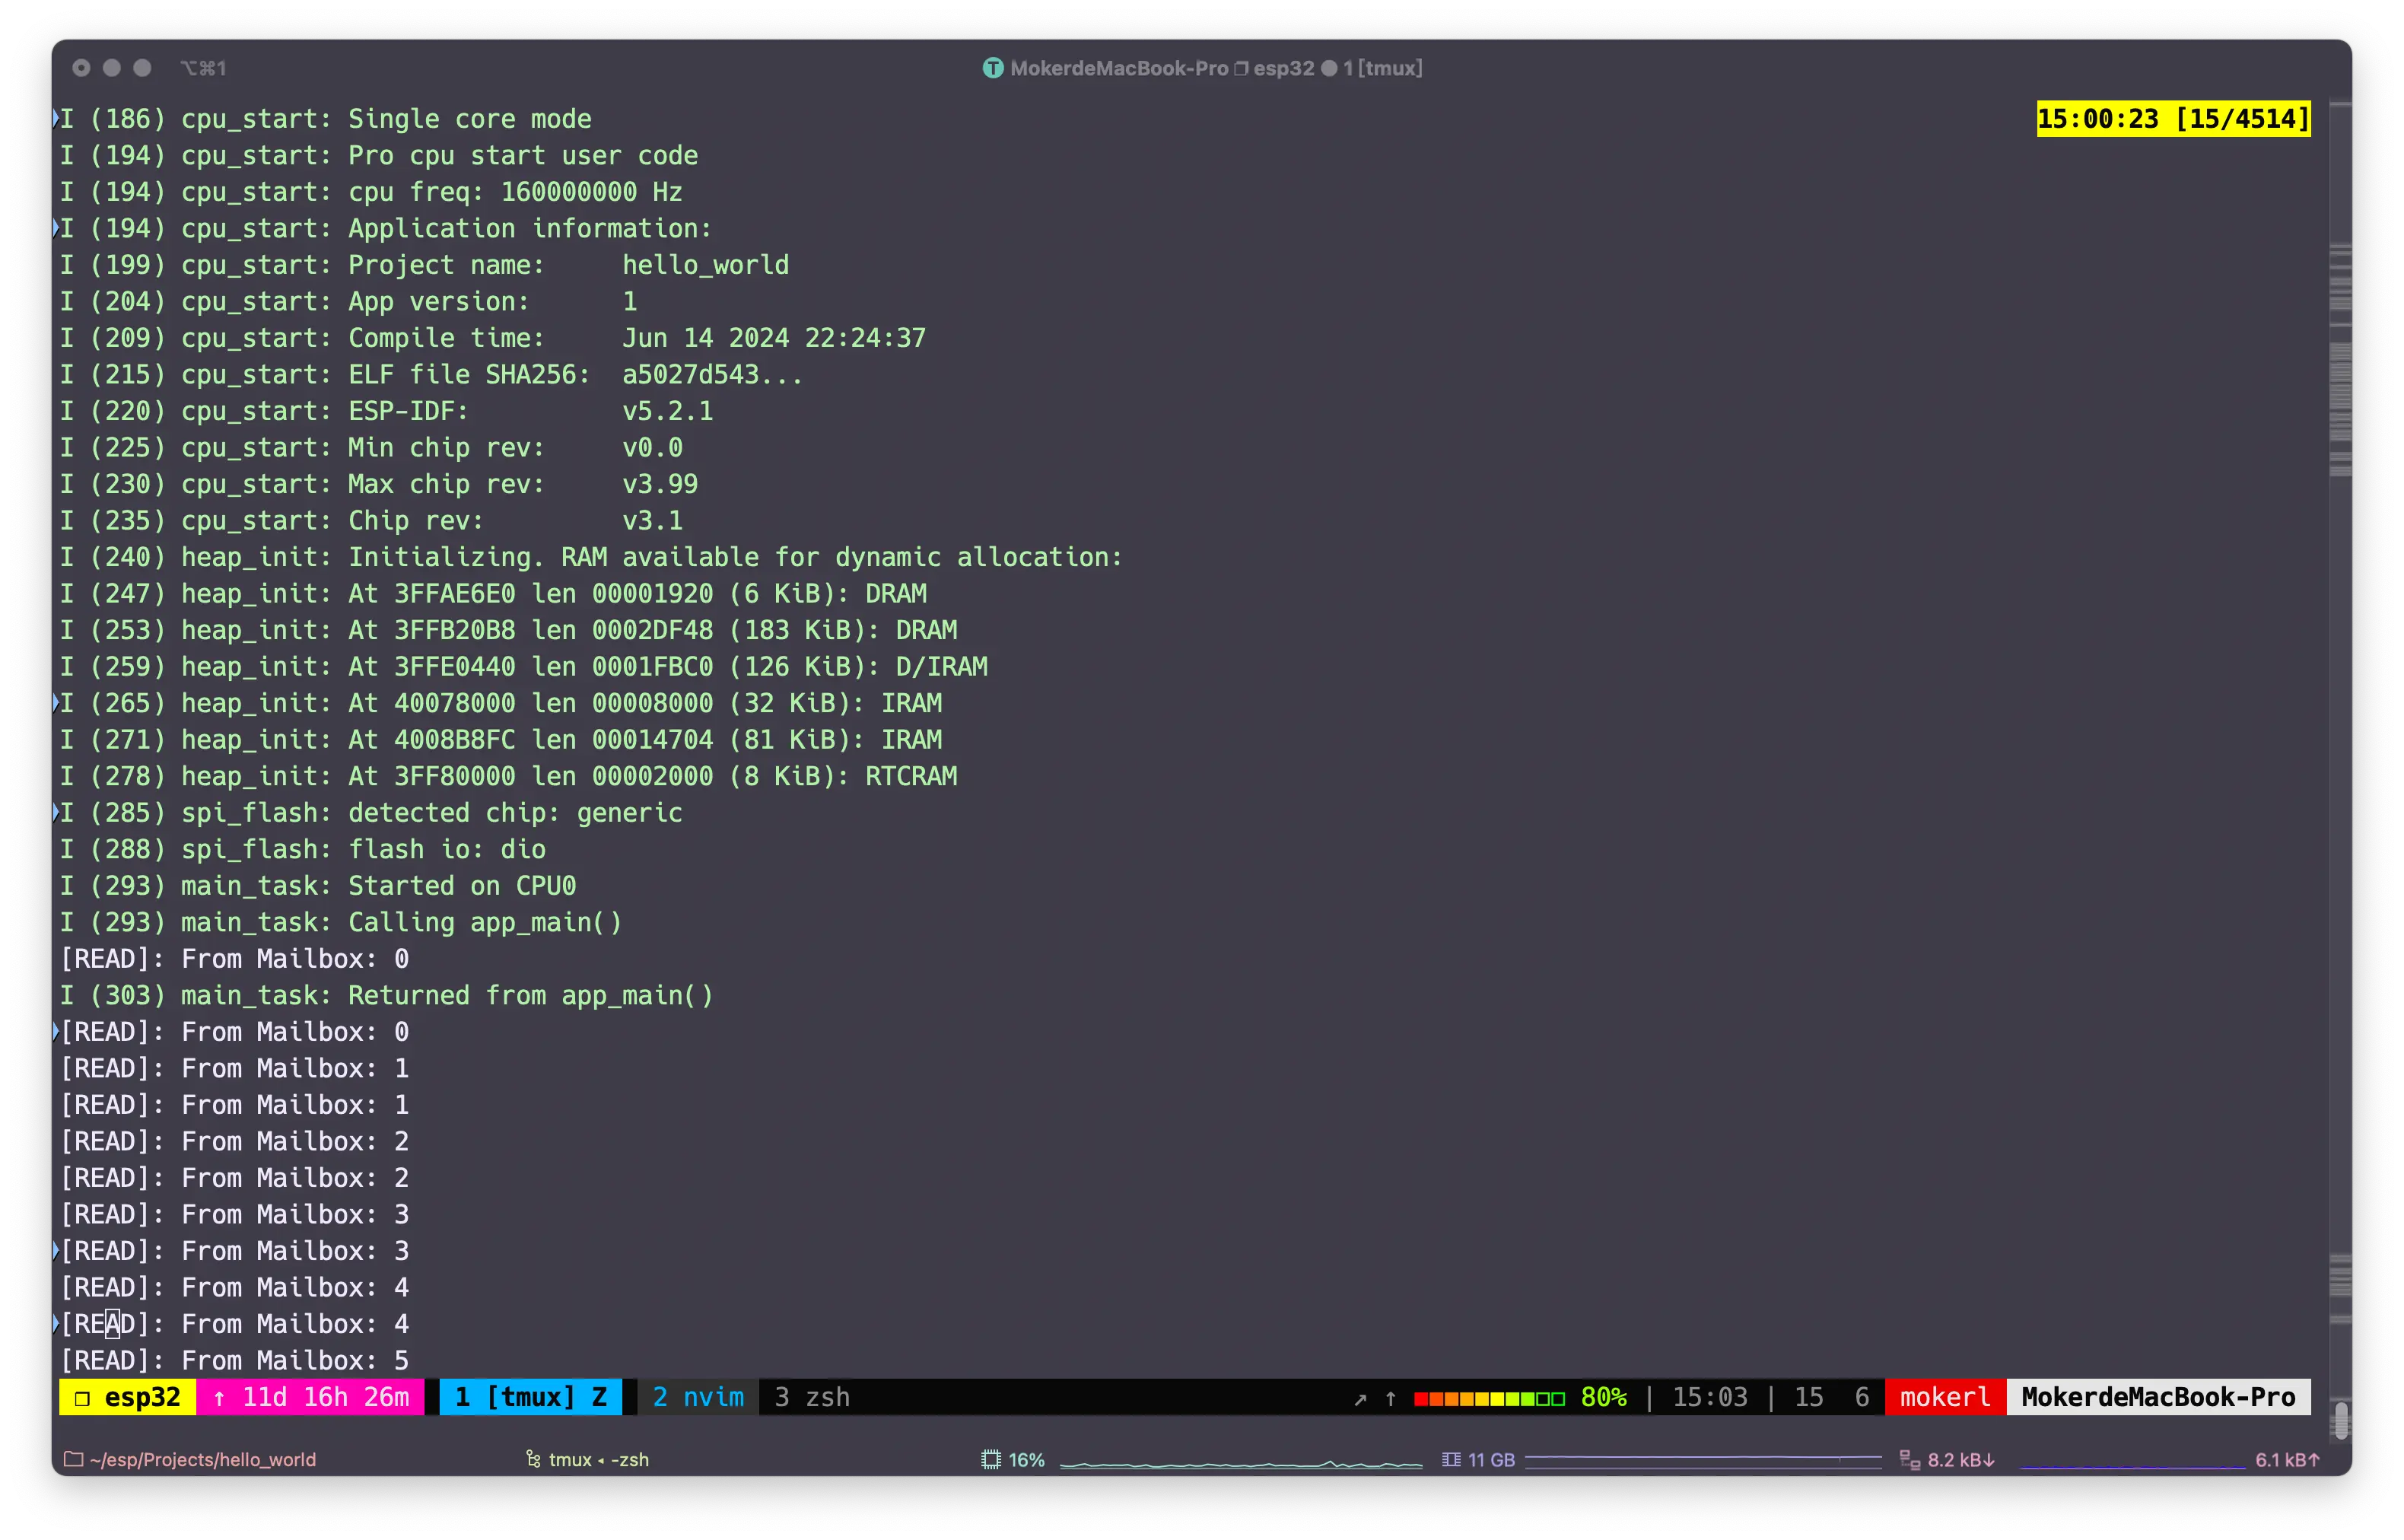Click the 11d 16h 26m uptime segment

[x=311, y=1397]
